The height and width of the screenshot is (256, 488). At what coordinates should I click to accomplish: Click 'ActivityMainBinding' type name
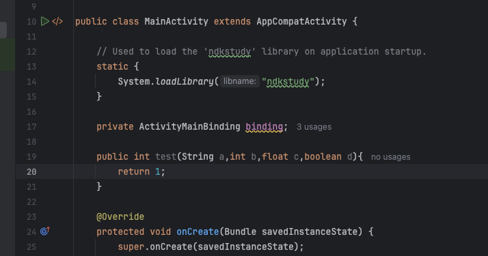click(x=189, y=127)
